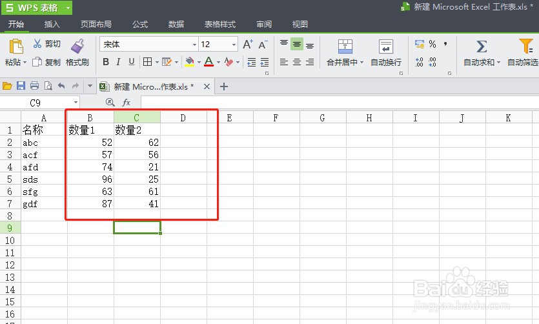This screenshot has width=539, height=324.
Task: Toggle bold formatting
Action: coord(106,62)
